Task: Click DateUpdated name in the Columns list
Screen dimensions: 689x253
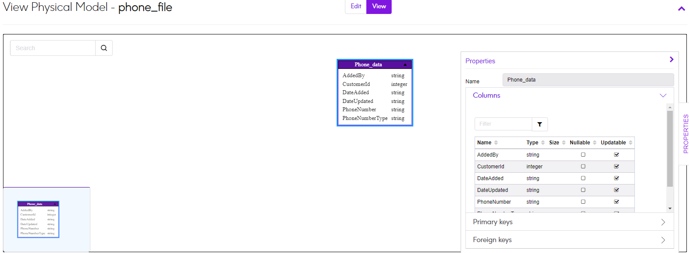Action: click(x=493, y=190)
